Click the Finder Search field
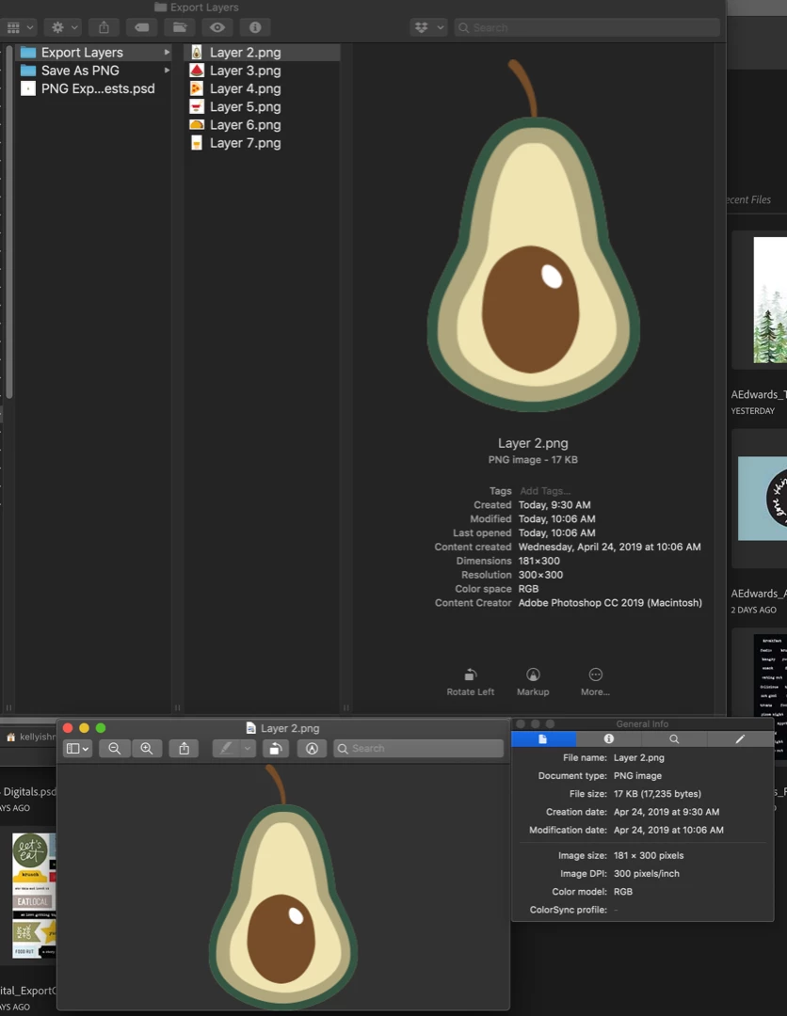This screenshot has height=1016, width=787. [587, 27]
